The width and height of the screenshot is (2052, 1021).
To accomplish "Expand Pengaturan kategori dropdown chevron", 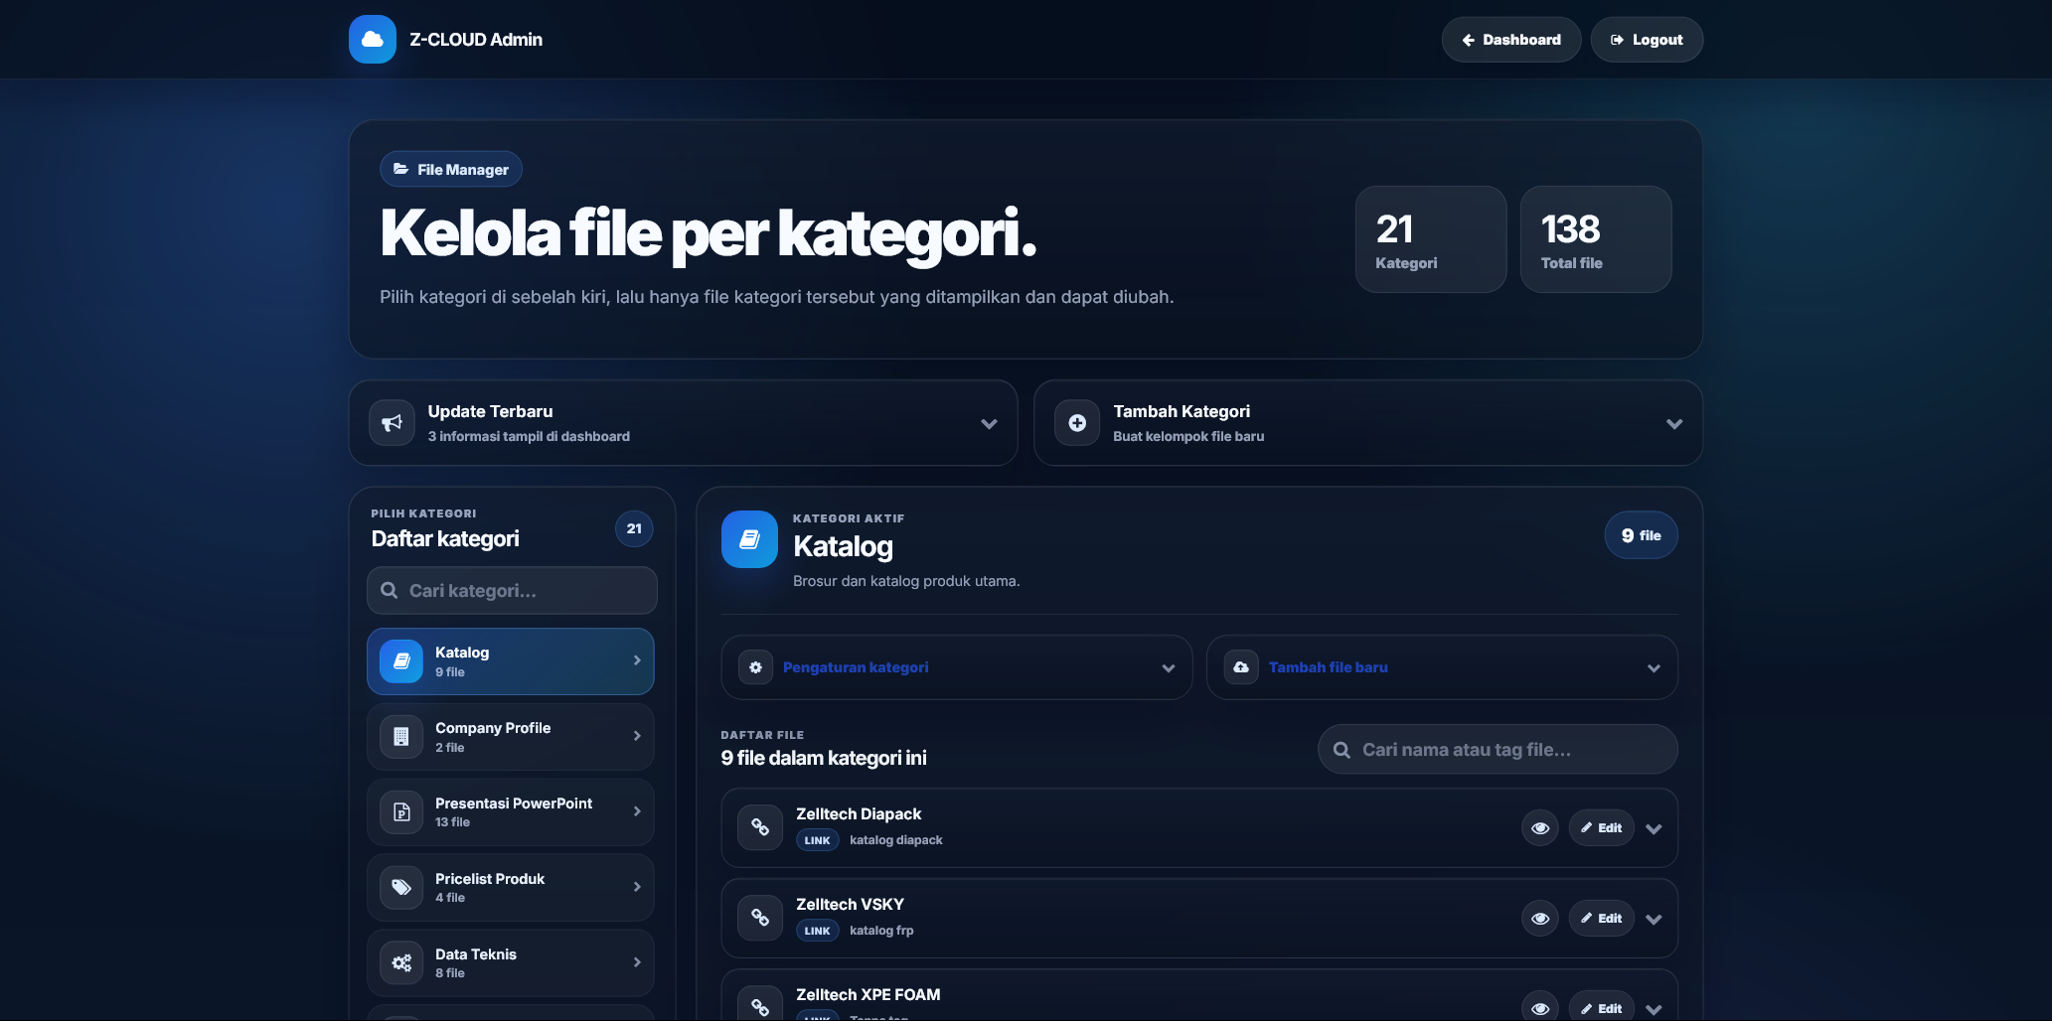I will 1169,668.
